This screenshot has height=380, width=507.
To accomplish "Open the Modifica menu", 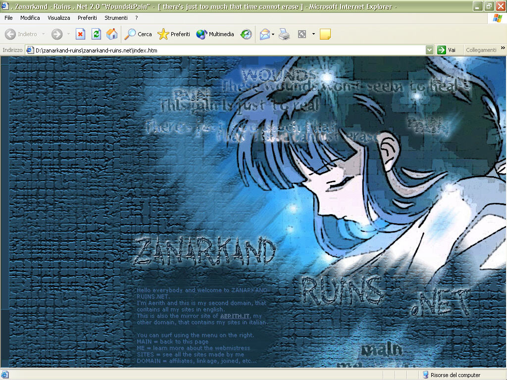I will pyautogui.click(x=30, y=18).
